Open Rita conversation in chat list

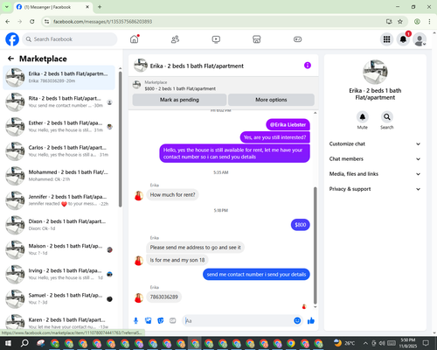click(59, 102)
